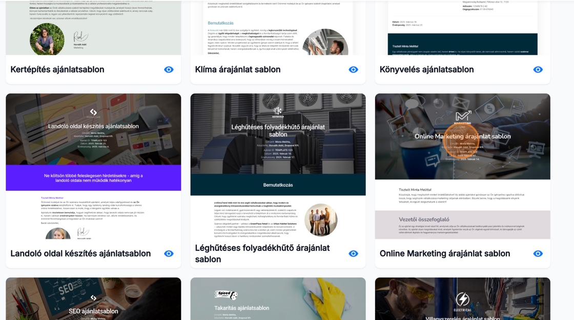Preview the Klíma árajánlat sablon via eye icon
Image resolution: width=574 pixels, height=320 pixels.
coord(353,70)
